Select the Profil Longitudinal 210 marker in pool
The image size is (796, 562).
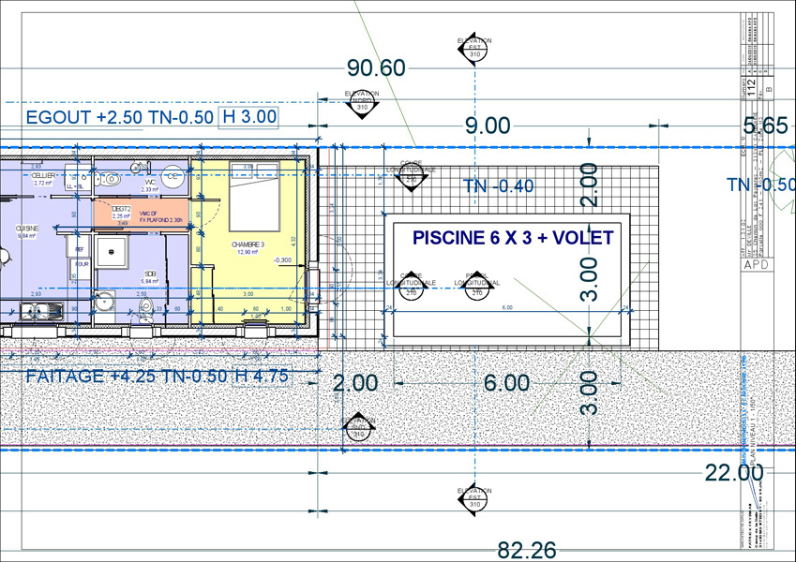click(x=476, y=292)
